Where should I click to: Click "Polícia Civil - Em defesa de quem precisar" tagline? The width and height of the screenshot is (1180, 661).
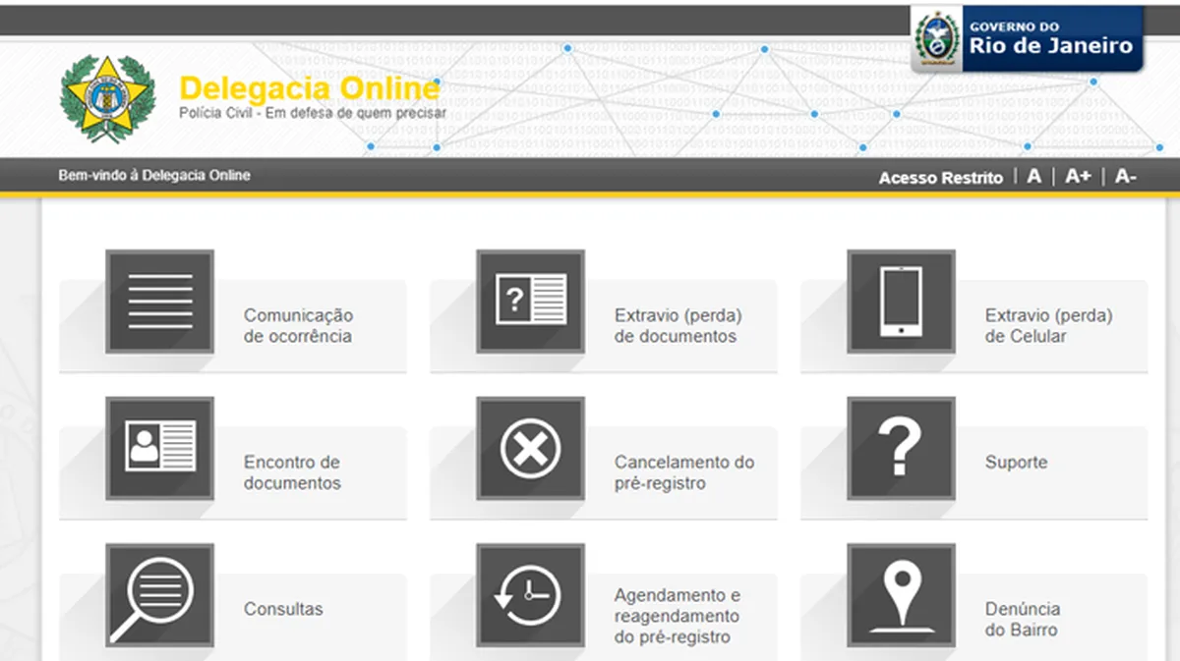coord(312,114)
